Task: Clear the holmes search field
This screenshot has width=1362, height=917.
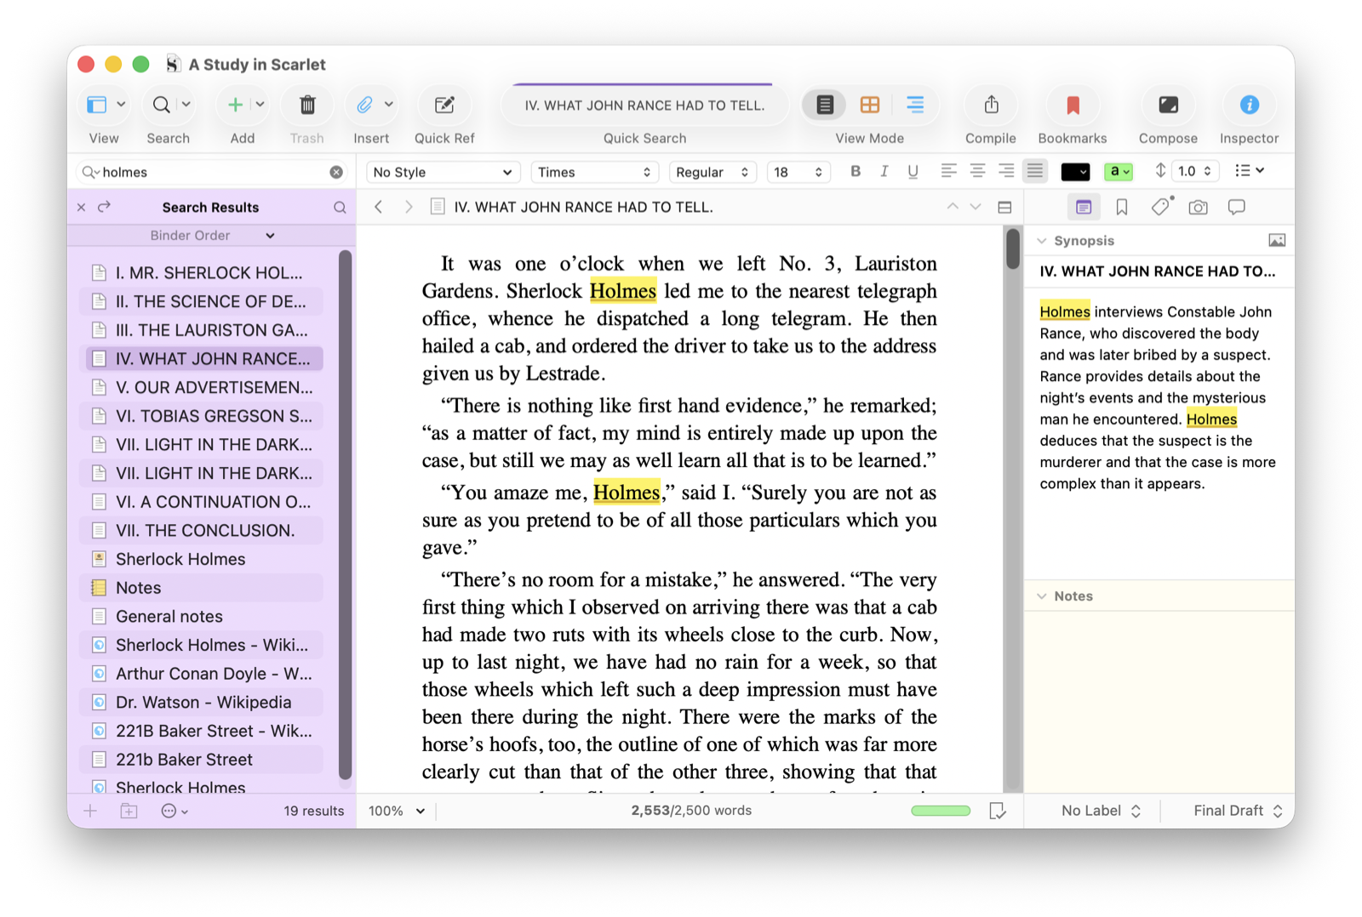Action: [x=336, y=173]
